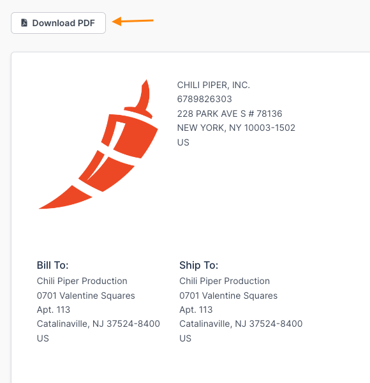
Task: Click 0701 Valentine Squares in billing address
Action: 86,296
